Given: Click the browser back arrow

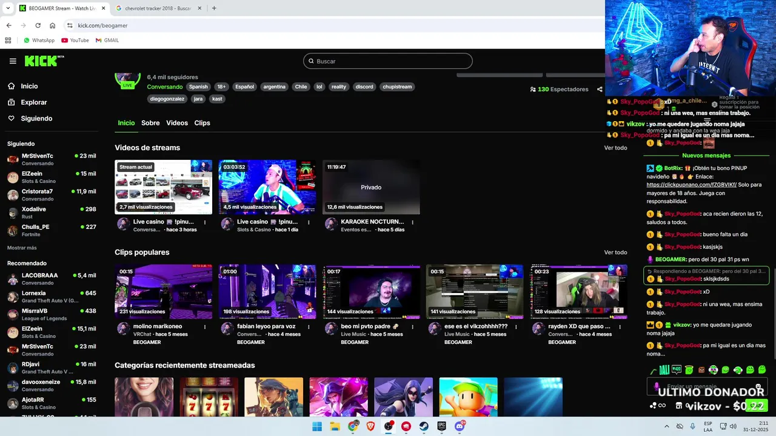Looking at the screenshot, I should click(8, 25).
